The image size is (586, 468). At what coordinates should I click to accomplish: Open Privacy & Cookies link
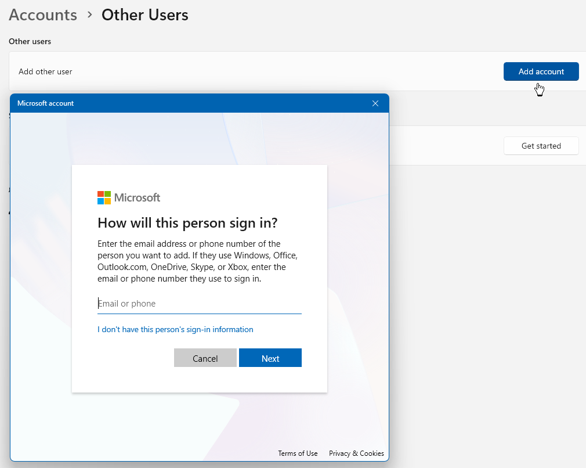point(356,453)
